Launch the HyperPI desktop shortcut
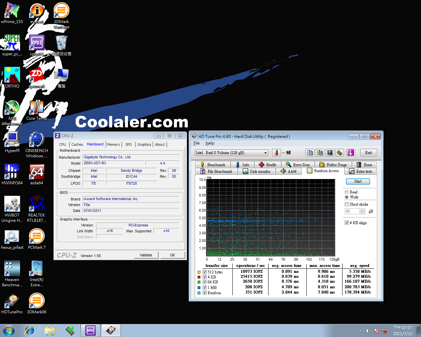The height and width of the screenshot is (337, 421). tap(12, 142)
